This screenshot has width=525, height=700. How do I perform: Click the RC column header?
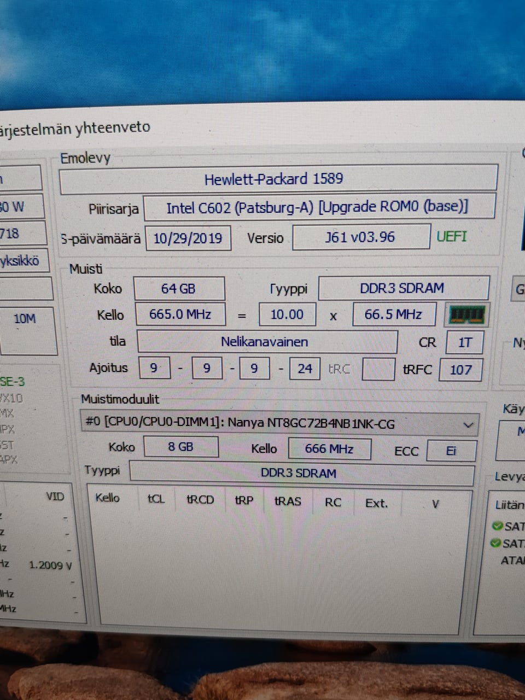(x=332, y=502)
